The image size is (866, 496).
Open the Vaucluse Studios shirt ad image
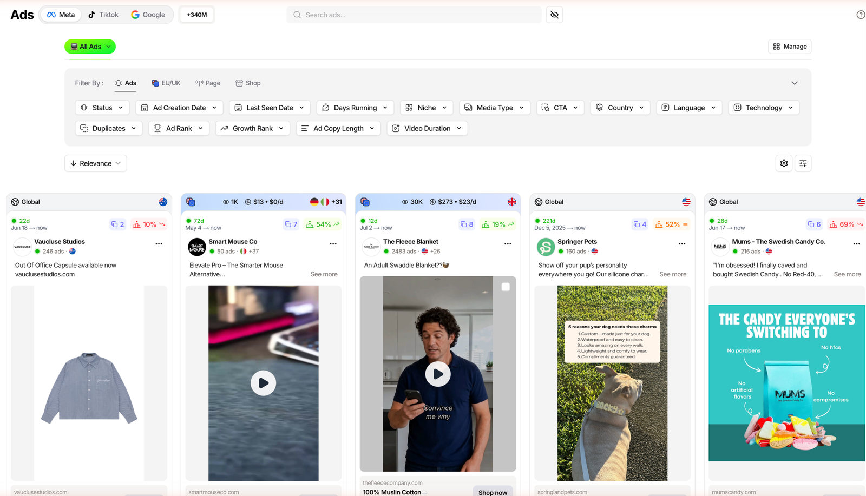coord(89,383)
